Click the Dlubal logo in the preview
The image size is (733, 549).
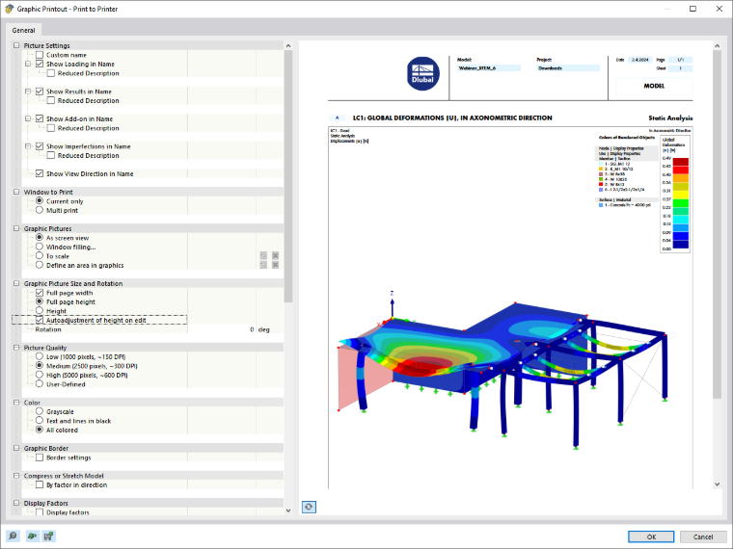click(422, 74)
